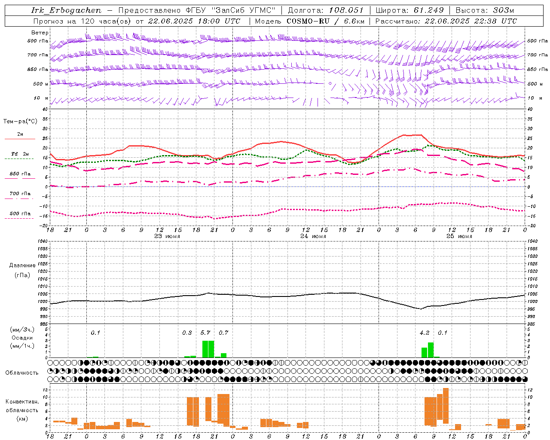Click the date label 24 июня
550x440 pixels.
[313, 236]
